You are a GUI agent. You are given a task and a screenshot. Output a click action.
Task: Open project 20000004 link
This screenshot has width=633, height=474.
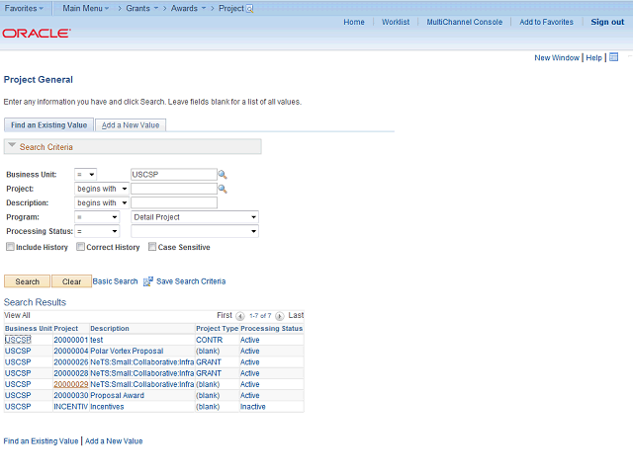(70, 352)
